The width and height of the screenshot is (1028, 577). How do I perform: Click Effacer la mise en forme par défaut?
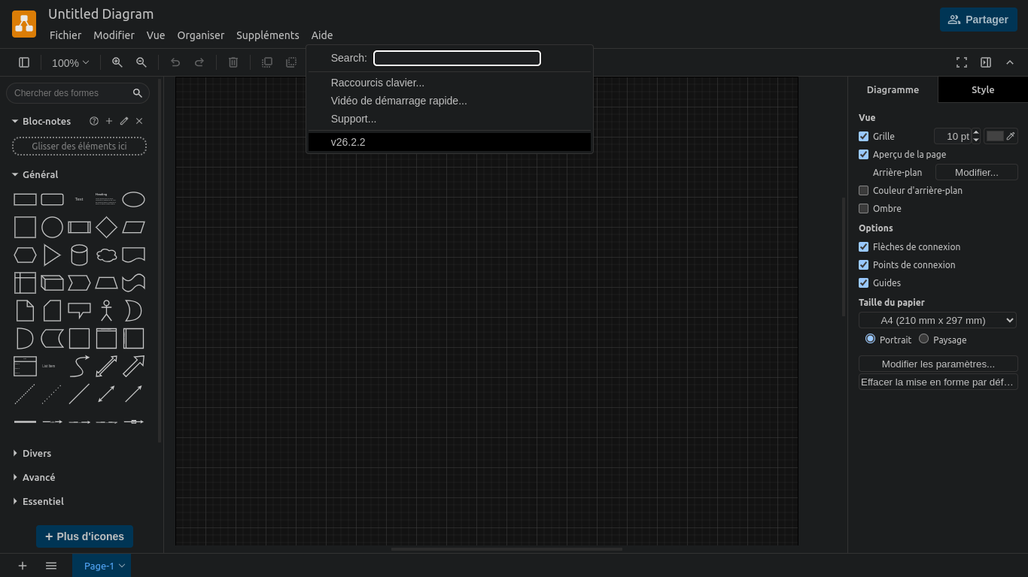(938, 382)
